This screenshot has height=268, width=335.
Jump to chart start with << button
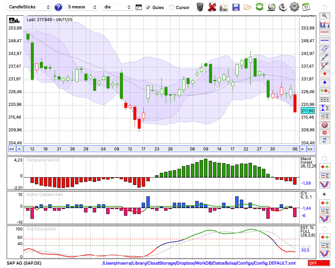pyautogui.click(x=11, y=149)
